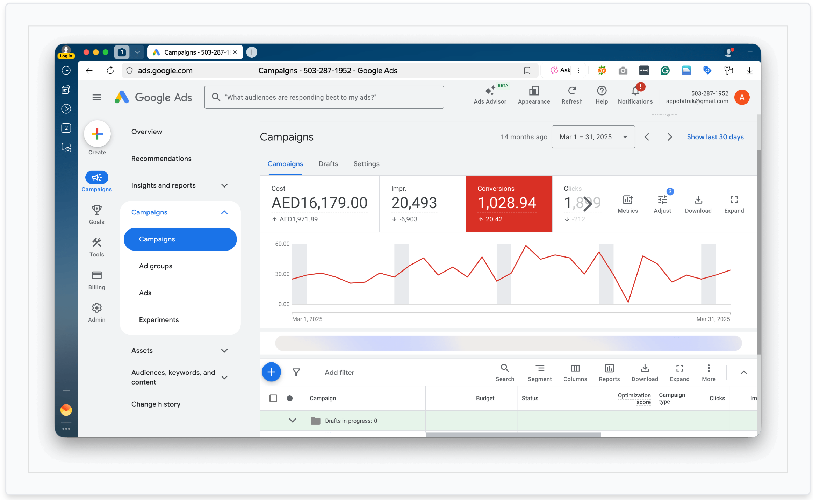
Task: Open Ads in the sidebar
Action: [145, 293]
